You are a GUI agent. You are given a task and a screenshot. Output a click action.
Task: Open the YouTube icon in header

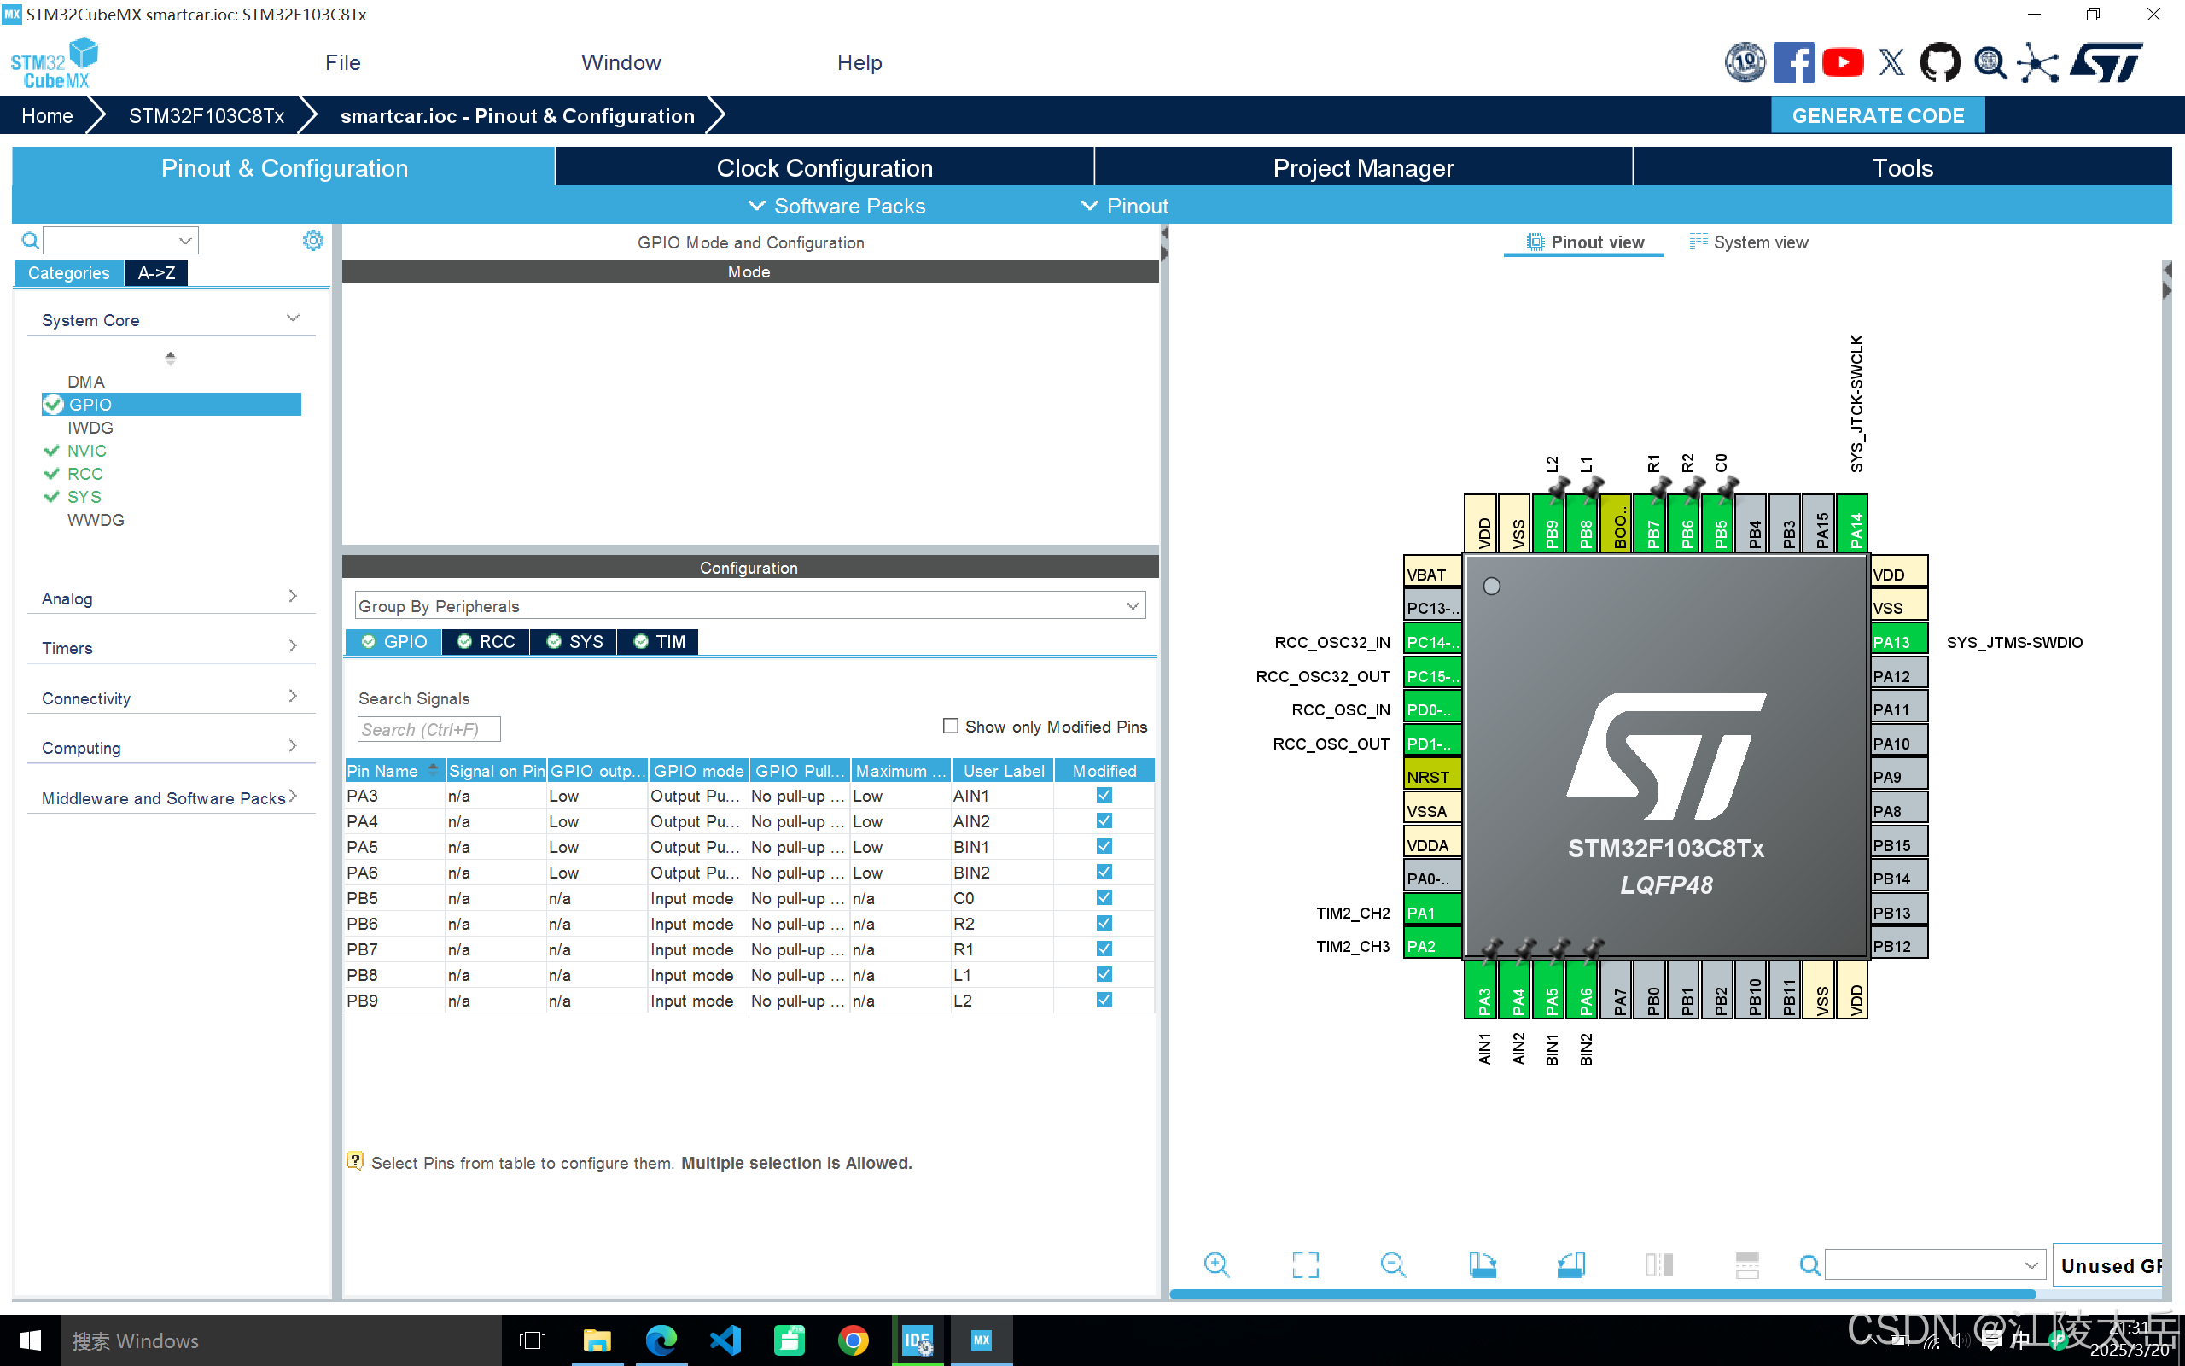click(1842, 62)
